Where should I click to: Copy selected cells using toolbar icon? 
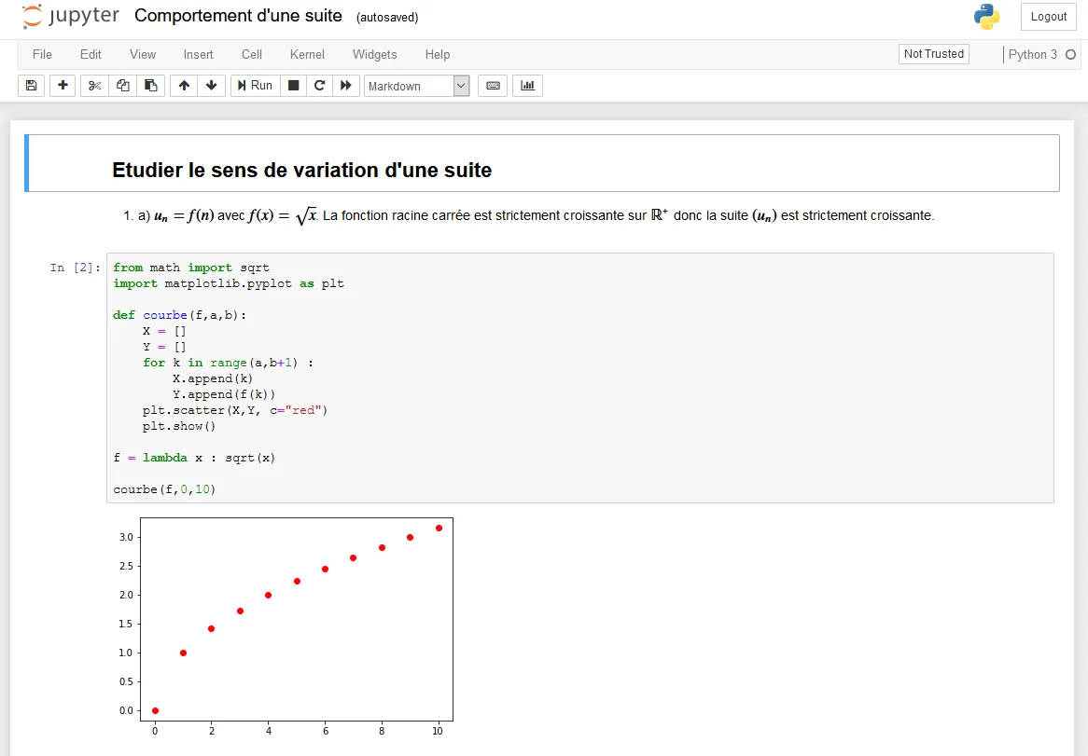coord(122,86)
